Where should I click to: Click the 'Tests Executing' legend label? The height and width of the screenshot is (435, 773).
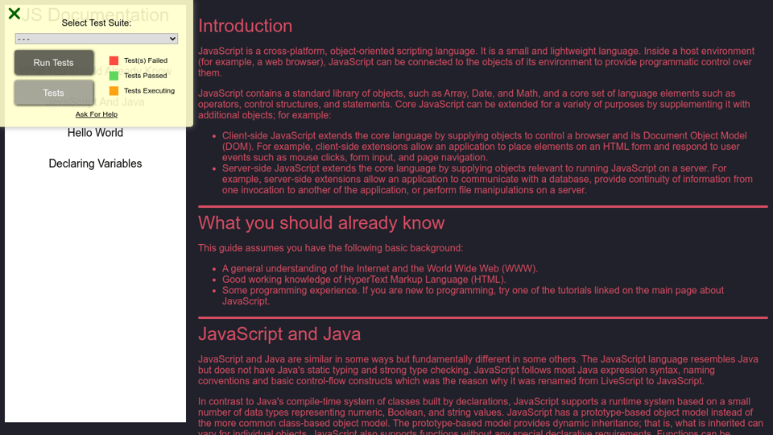coord(149,91)
